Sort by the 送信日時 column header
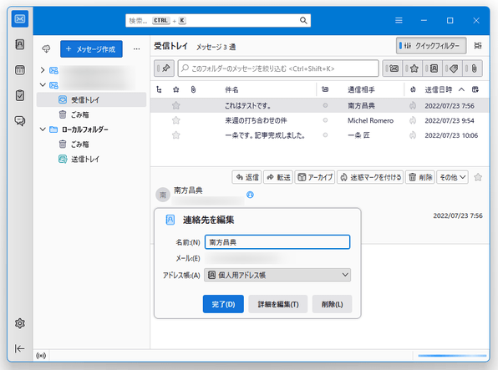498x370 pixels. 439,89
